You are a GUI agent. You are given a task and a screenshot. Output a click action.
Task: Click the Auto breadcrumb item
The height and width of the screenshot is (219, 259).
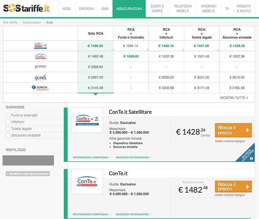pos(50,22)
